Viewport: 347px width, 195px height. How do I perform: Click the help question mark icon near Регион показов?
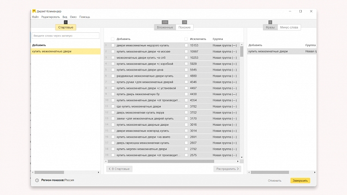click(x=37, y=180)
